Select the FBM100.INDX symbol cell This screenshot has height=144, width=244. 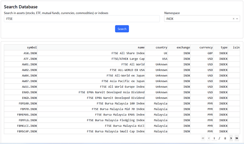pyautogui.click(x=21, y=104)
